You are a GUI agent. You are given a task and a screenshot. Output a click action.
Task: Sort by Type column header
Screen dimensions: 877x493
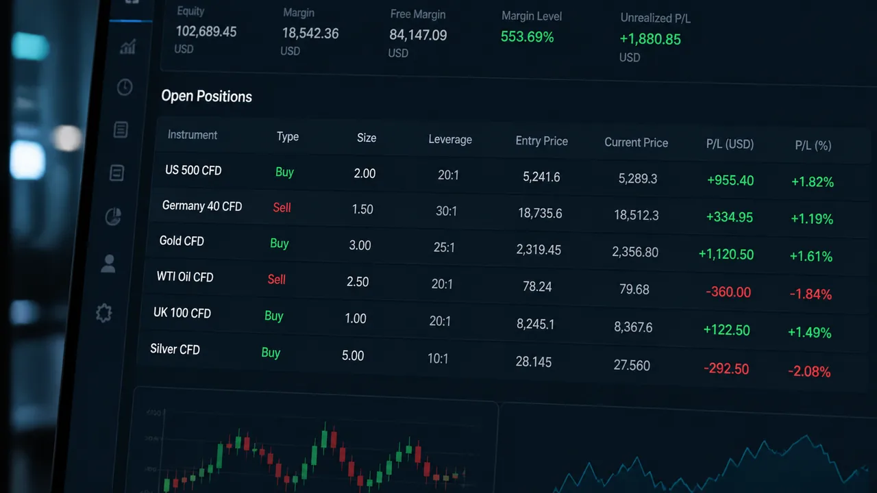pyautogui.click(x=288, y=136)
